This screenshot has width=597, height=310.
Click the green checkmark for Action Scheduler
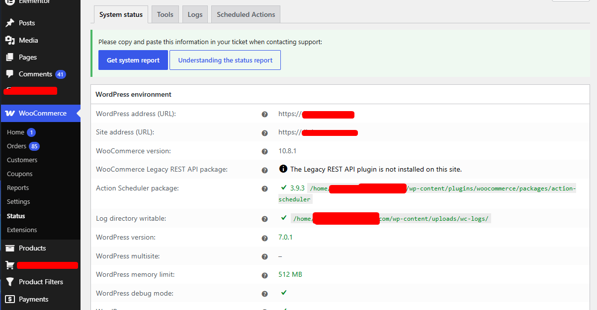tap(283, 187)
